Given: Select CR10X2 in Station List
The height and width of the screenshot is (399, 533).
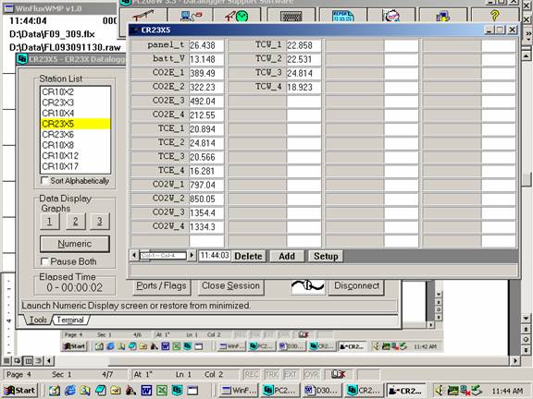Looking at the screenshot, I should point(76,91).
